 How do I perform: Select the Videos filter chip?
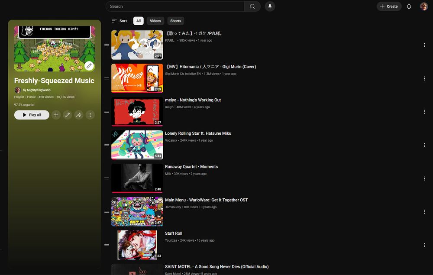point(155,21)
